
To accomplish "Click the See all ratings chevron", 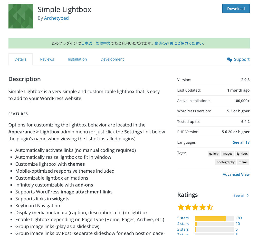I will point(248,195).
